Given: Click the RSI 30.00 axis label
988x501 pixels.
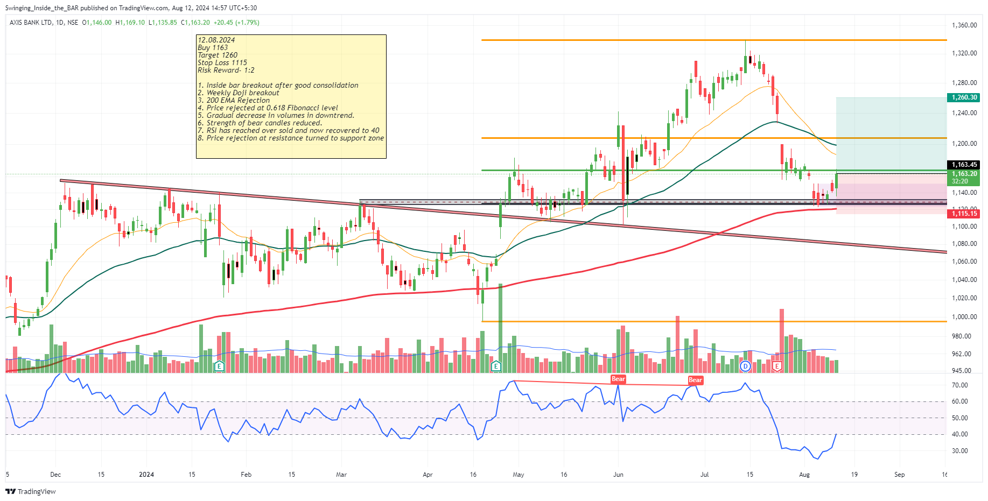Looking at the screenshot, I should point(960,451).
